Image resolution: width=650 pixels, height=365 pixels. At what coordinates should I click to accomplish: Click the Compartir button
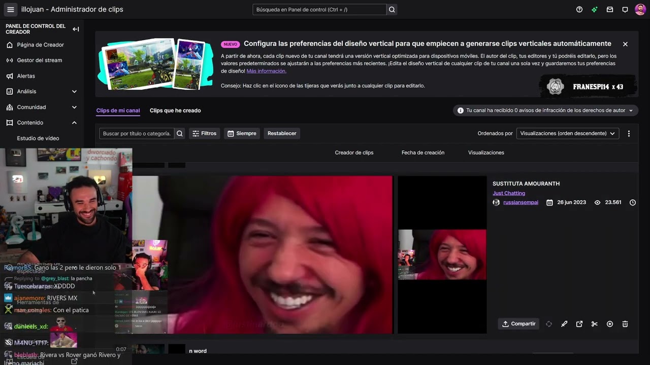(518, 324)
